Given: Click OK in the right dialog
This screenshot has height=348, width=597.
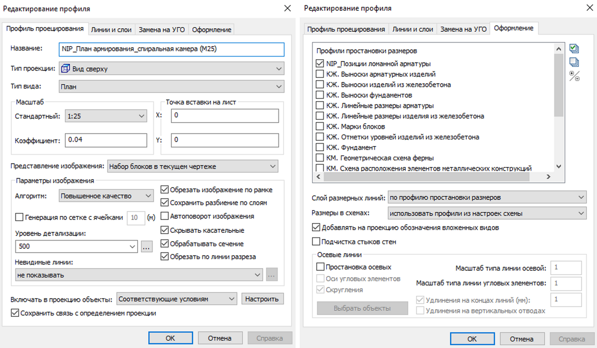Looking at the screenshot, I should point(472,339).
